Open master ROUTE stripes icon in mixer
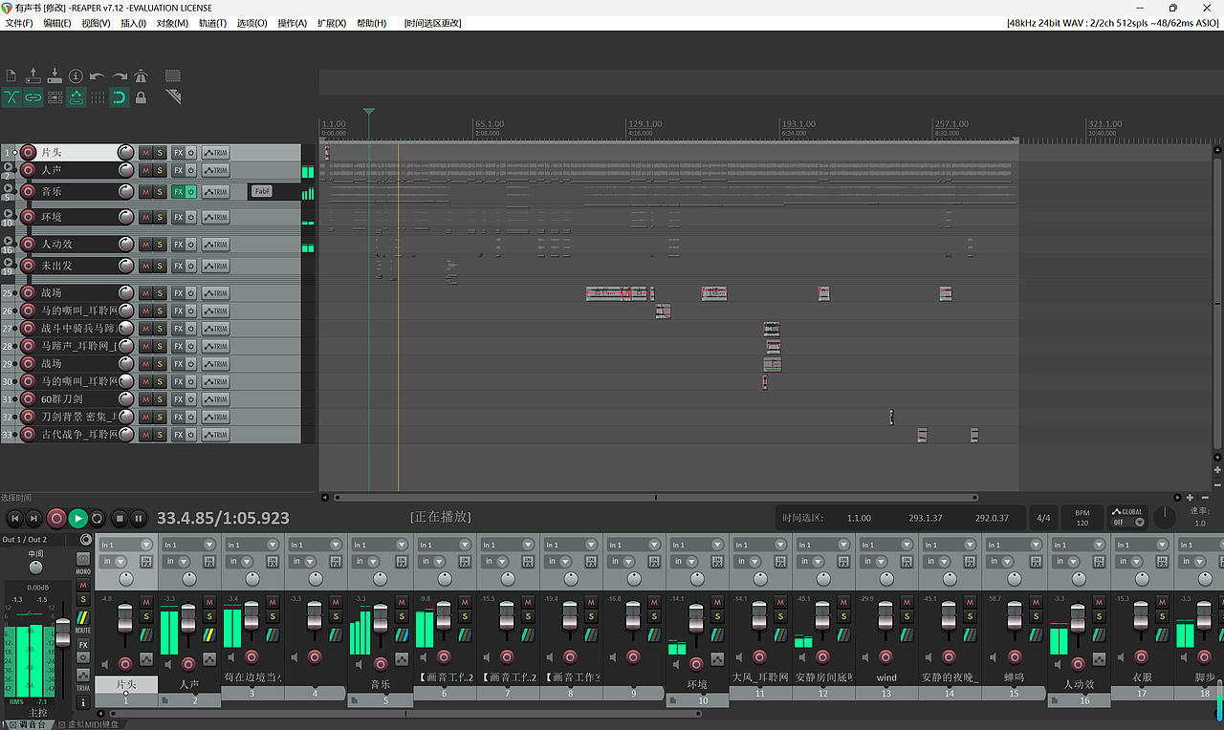 (83, 619)
